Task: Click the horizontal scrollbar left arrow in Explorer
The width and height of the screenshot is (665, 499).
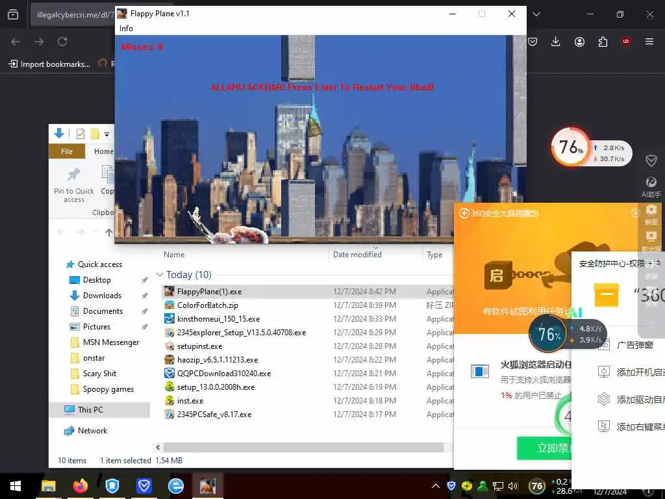Action: (x=158, y=447)
